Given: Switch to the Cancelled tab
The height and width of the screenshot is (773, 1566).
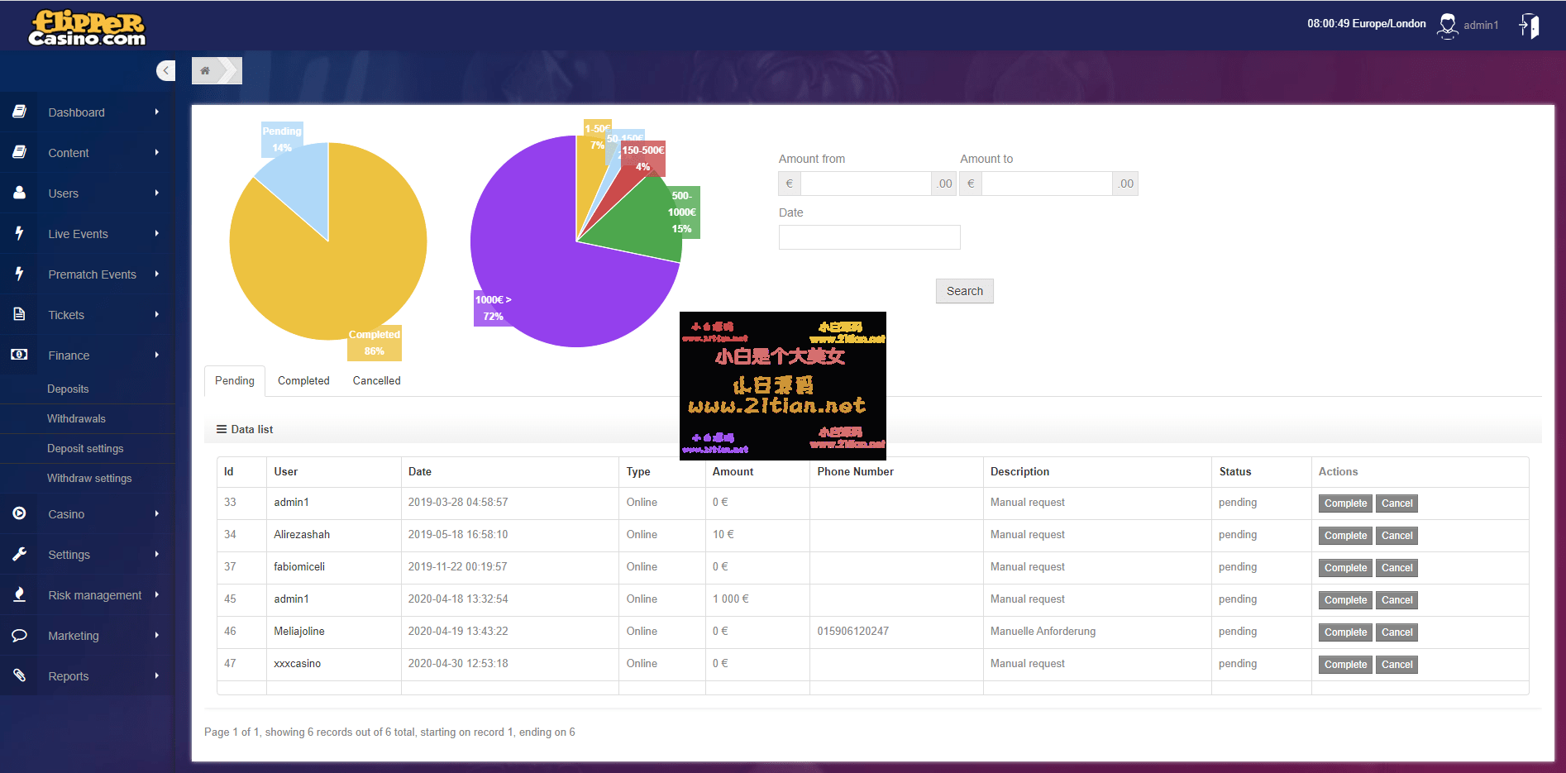Looking at the screenshot, I should (x=376, y=381).
